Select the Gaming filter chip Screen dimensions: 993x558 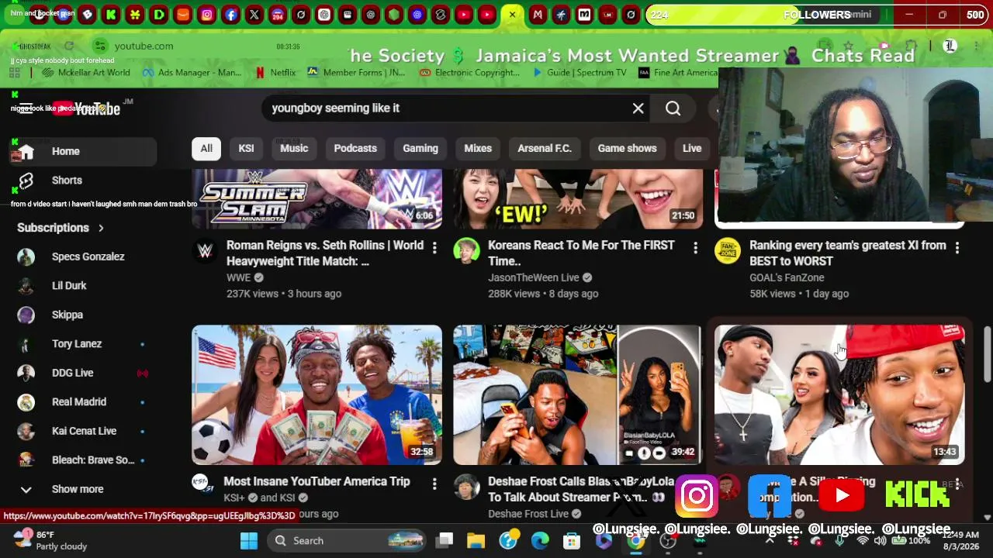420,149
